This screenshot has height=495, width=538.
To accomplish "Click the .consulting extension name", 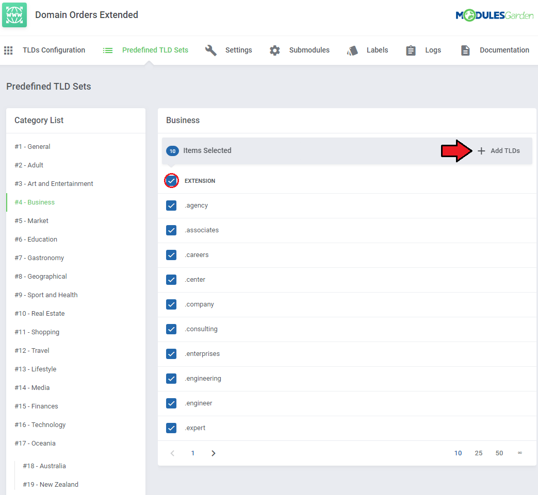I will (201, 329).
